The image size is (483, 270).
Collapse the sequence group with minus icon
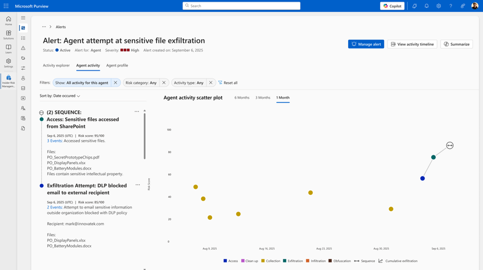point(42,113)
